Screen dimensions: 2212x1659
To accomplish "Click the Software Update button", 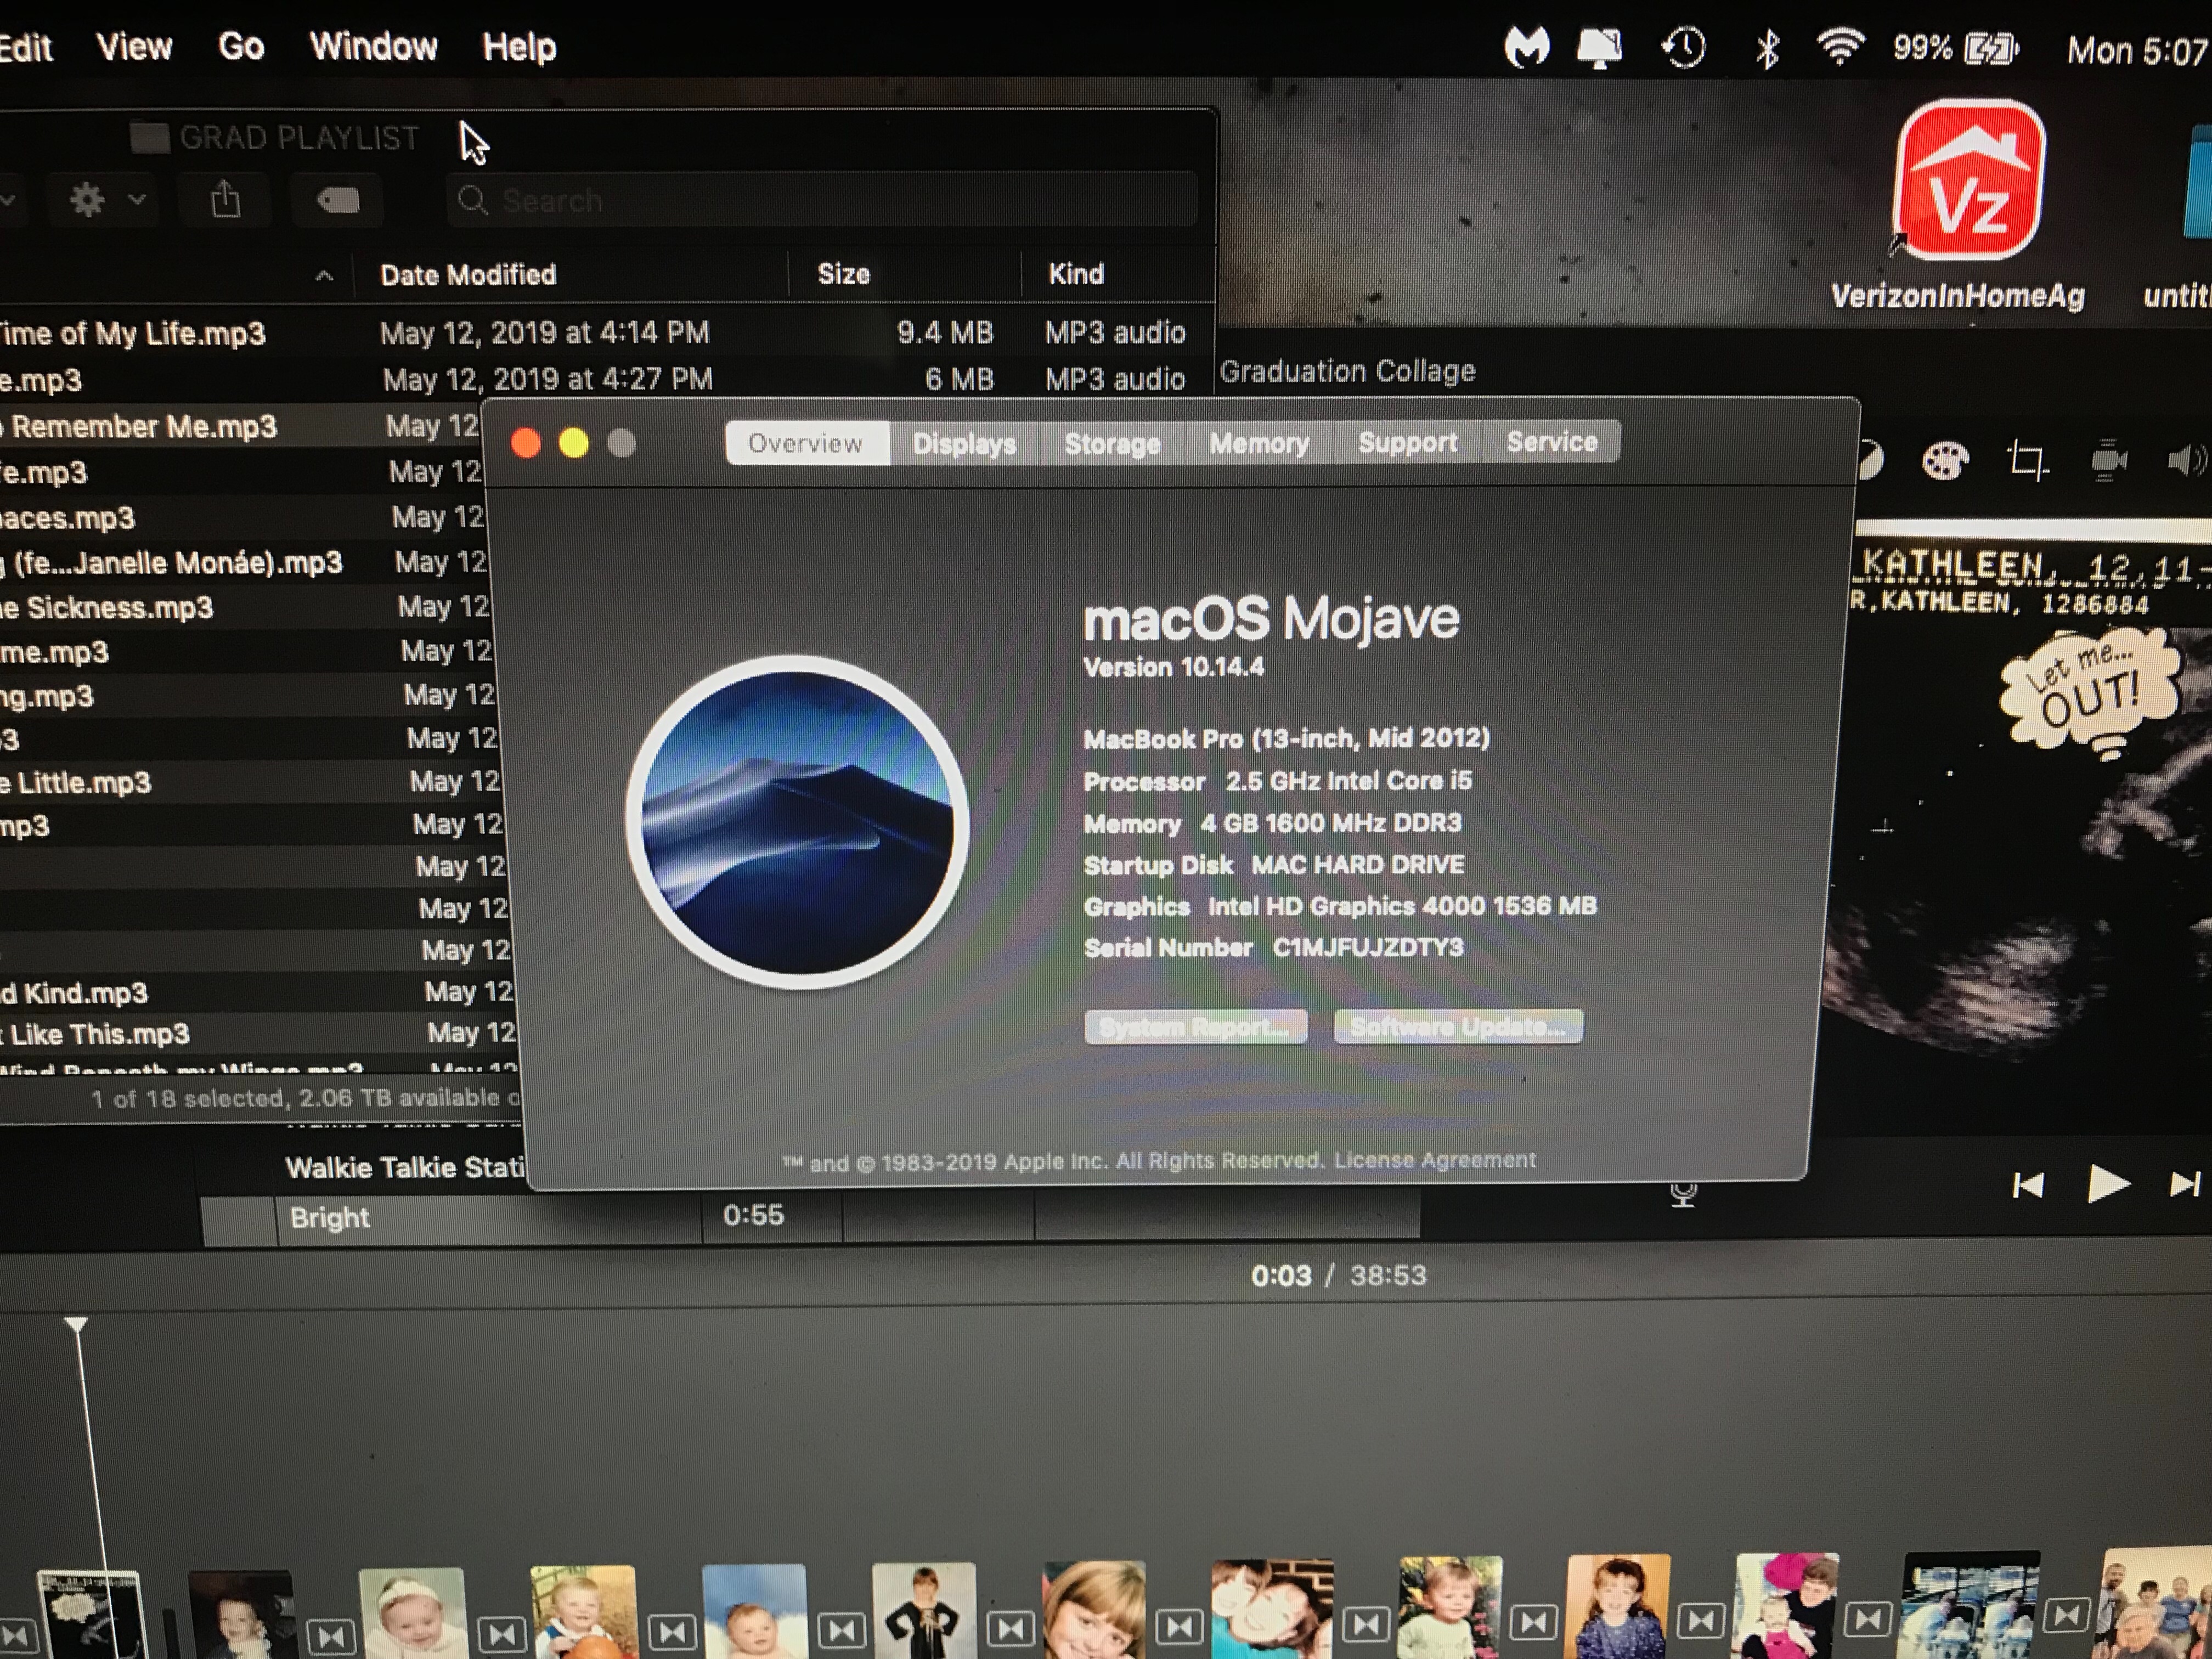I will pos(1457,1026).
